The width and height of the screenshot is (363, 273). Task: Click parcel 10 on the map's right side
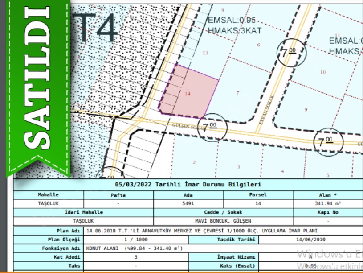[323, 72]
